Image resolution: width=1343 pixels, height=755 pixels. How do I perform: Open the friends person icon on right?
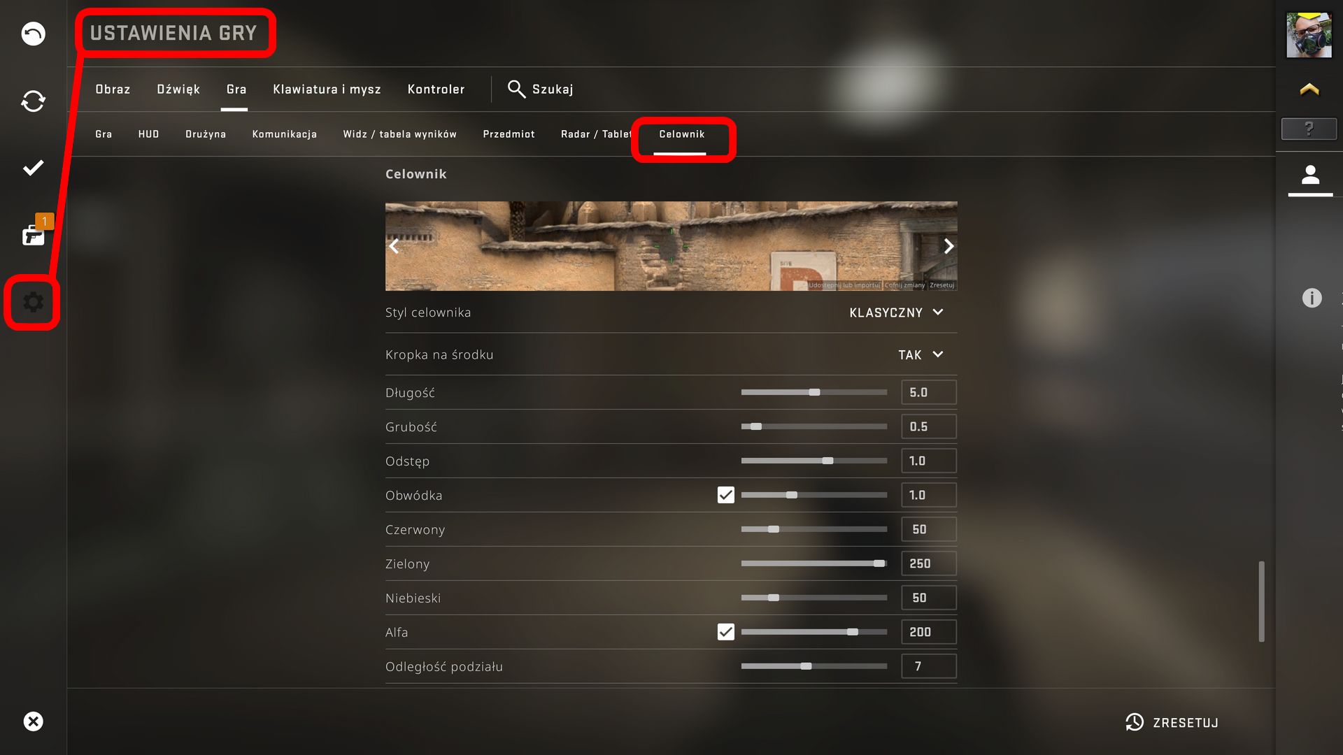[x=1310, y=175]
